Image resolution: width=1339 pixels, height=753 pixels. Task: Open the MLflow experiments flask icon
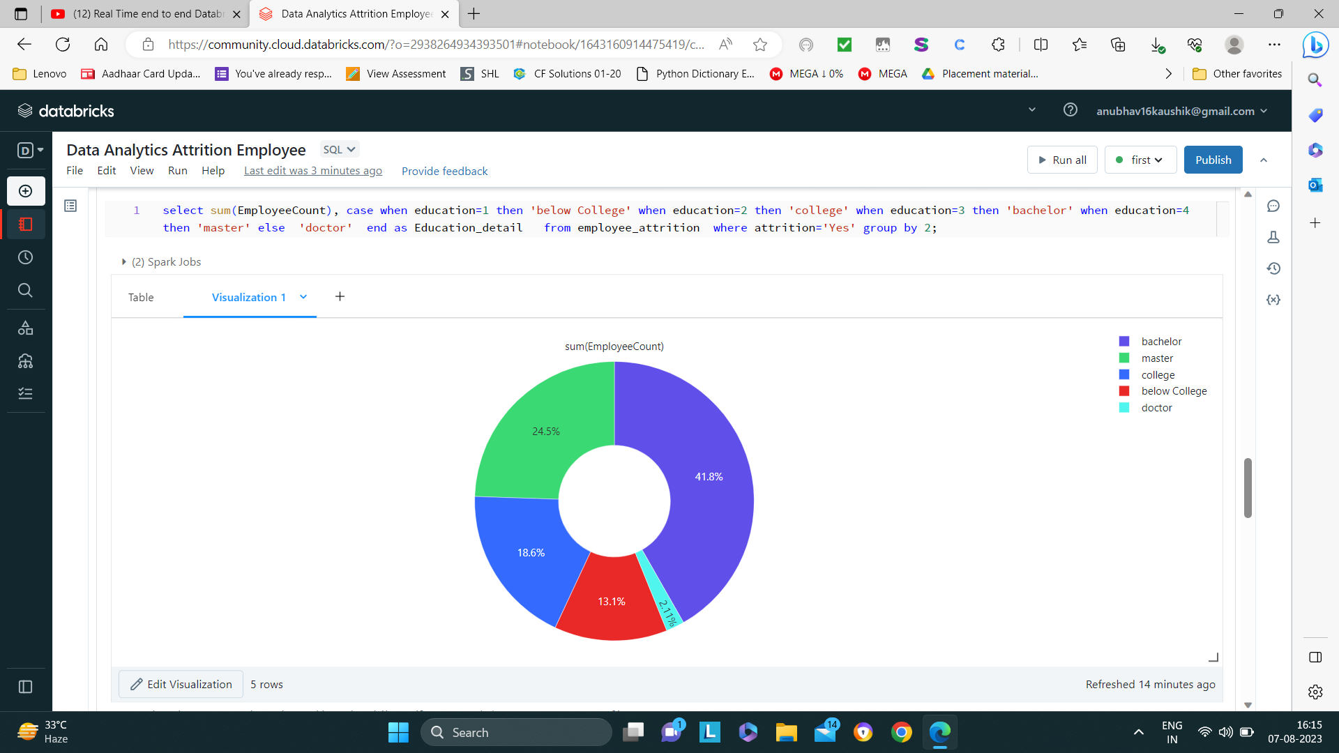click(x=1273, y=237)
